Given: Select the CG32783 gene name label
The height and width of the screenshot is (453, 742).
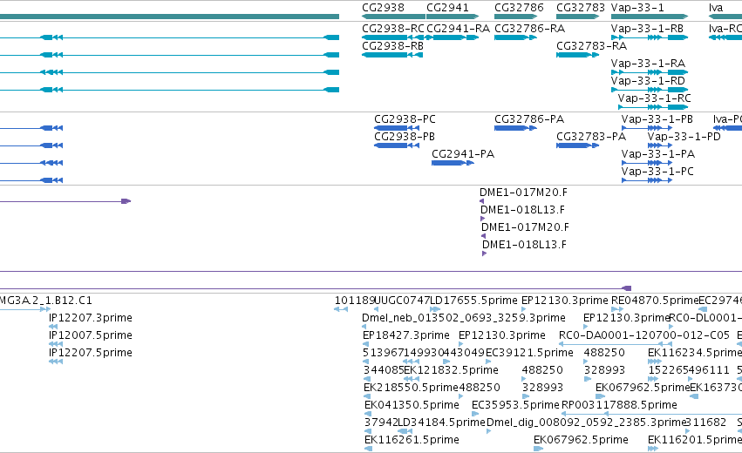Looking at the screenshot, I should (x=581, y=8).
